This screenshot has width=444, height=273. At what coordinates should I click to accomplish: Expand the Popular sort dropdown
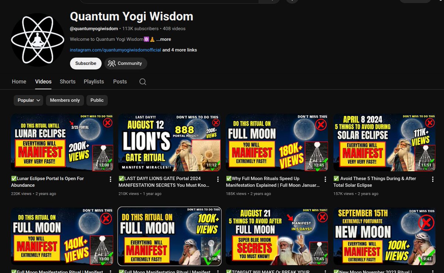click(x=28, y=100)
